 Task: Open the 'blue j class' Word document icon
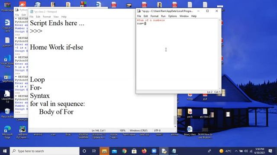click(x=190, y=131)
